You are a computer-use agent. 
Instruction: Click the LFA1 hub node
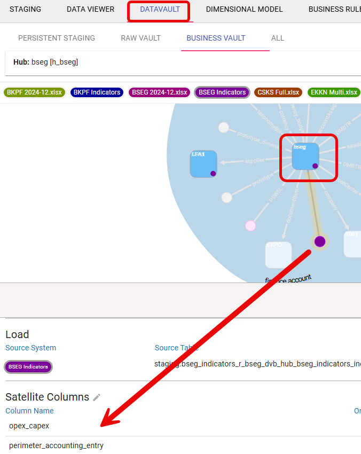(x=203, y=164)
